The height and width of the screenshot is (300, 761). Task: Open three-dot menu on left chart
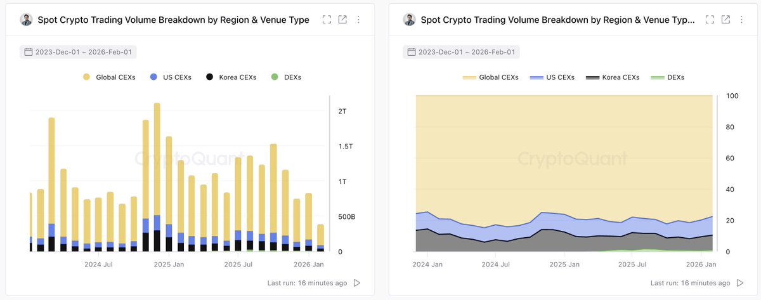[x=358, y=20]
